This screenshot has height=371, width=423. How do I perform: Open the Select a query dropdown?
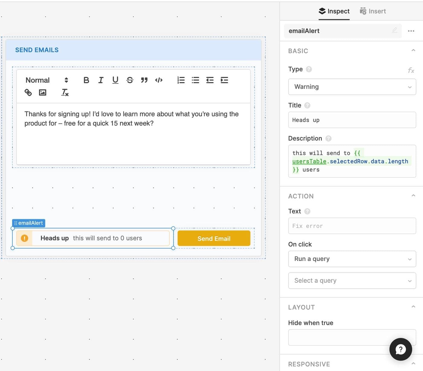(352, 281)
